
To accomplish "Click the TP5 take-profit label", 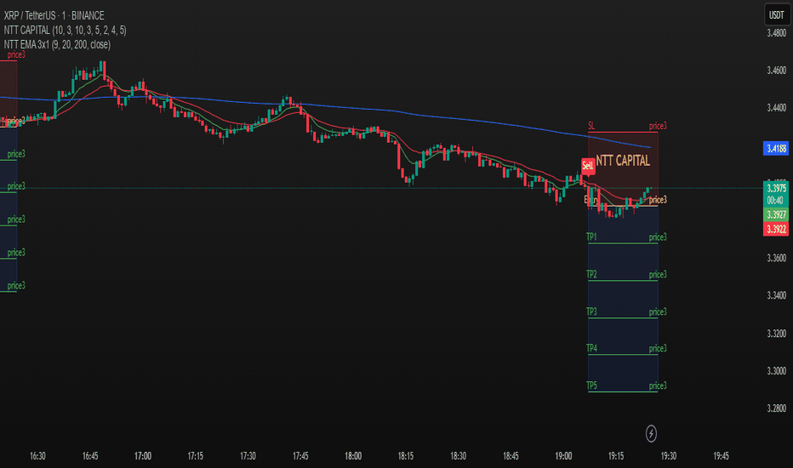I will (x=591, y=385).
